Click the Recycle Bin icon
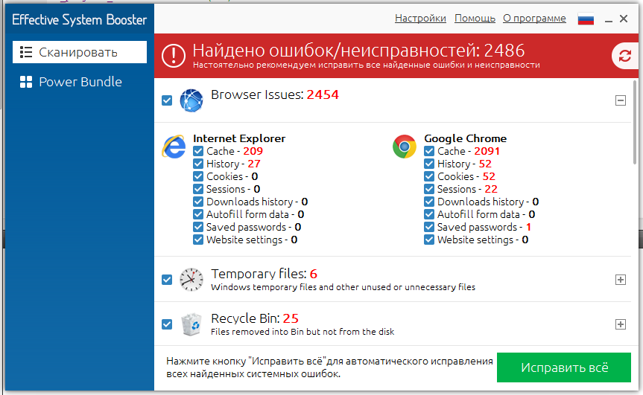The width and height of the screenshot is (643, 395). [x=191, y=324]
